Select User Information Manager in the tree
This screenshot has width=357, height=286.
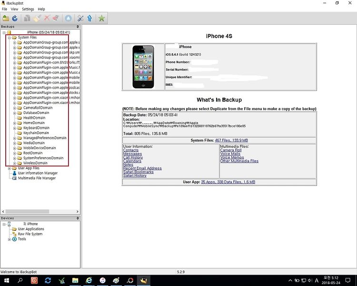38,173
